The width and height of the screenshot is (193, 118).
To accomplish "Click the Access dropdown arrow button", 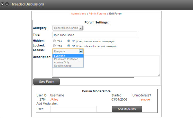I will (x=81, y=51).
